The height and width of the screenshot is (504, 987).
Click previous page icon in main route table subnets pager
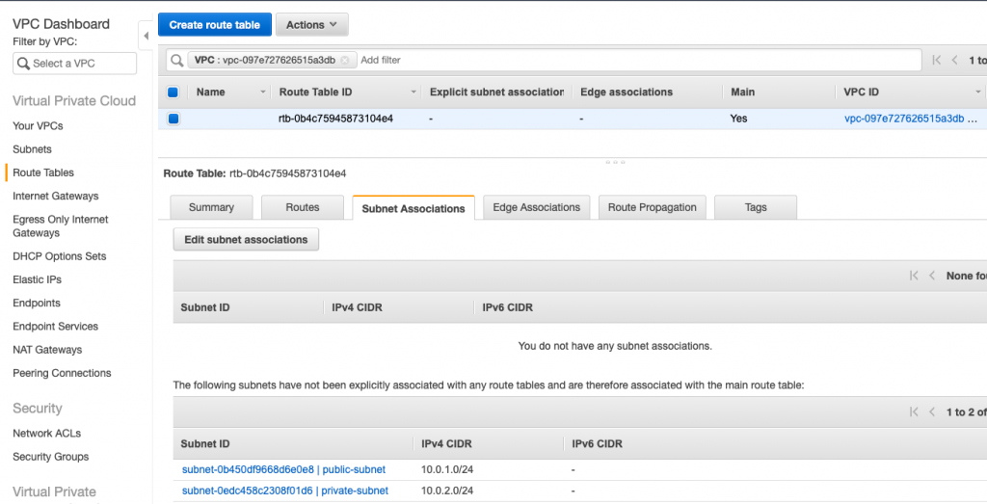tap(932, 412)
